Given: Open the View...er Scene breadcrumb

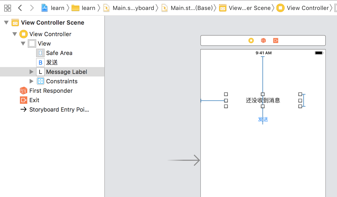Looking at the screenshot, I should 245,8.
